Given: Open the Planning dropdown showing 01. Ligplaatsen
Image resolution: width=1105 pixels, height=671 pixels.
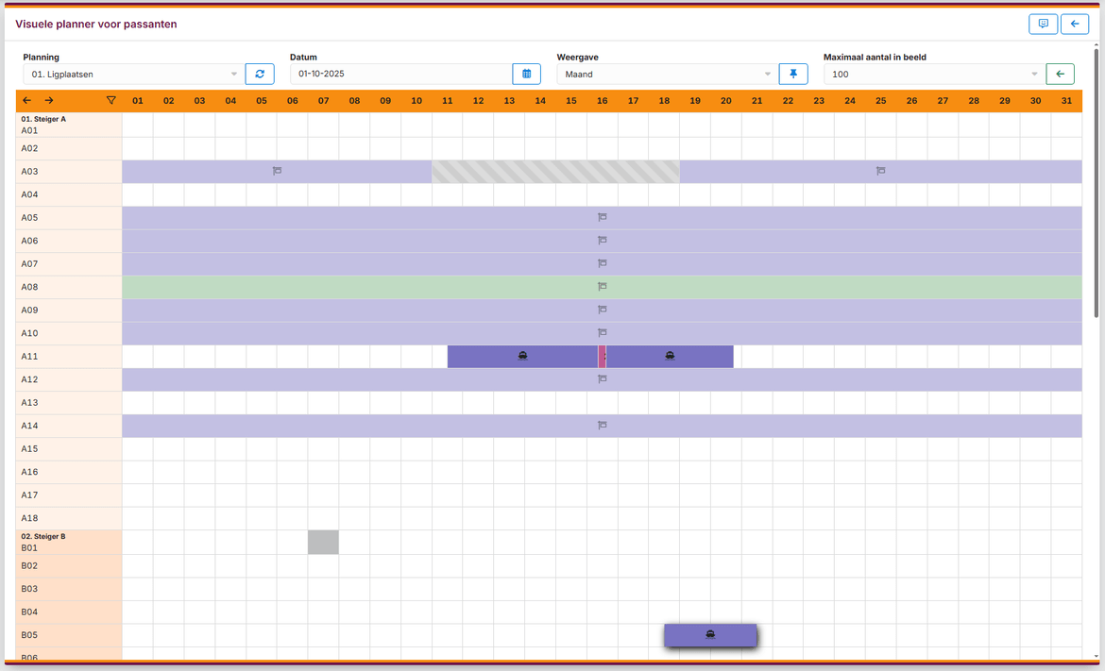Looking at the screenshot, I should (x=132, y=73).
